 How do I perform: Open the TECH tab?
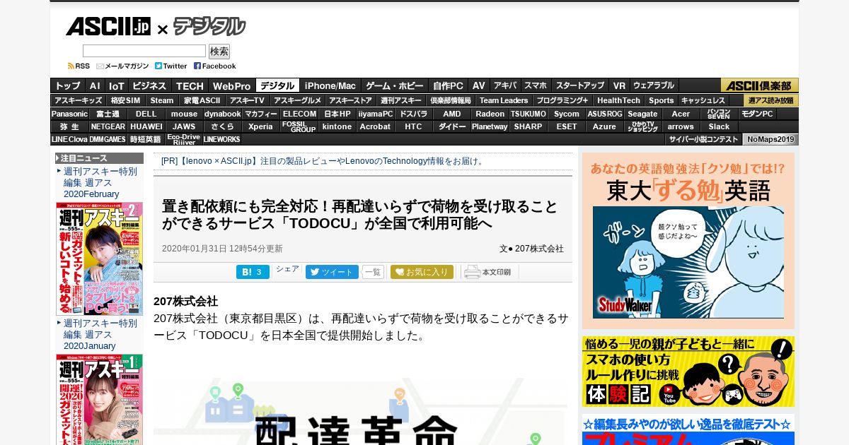point(190,85)
